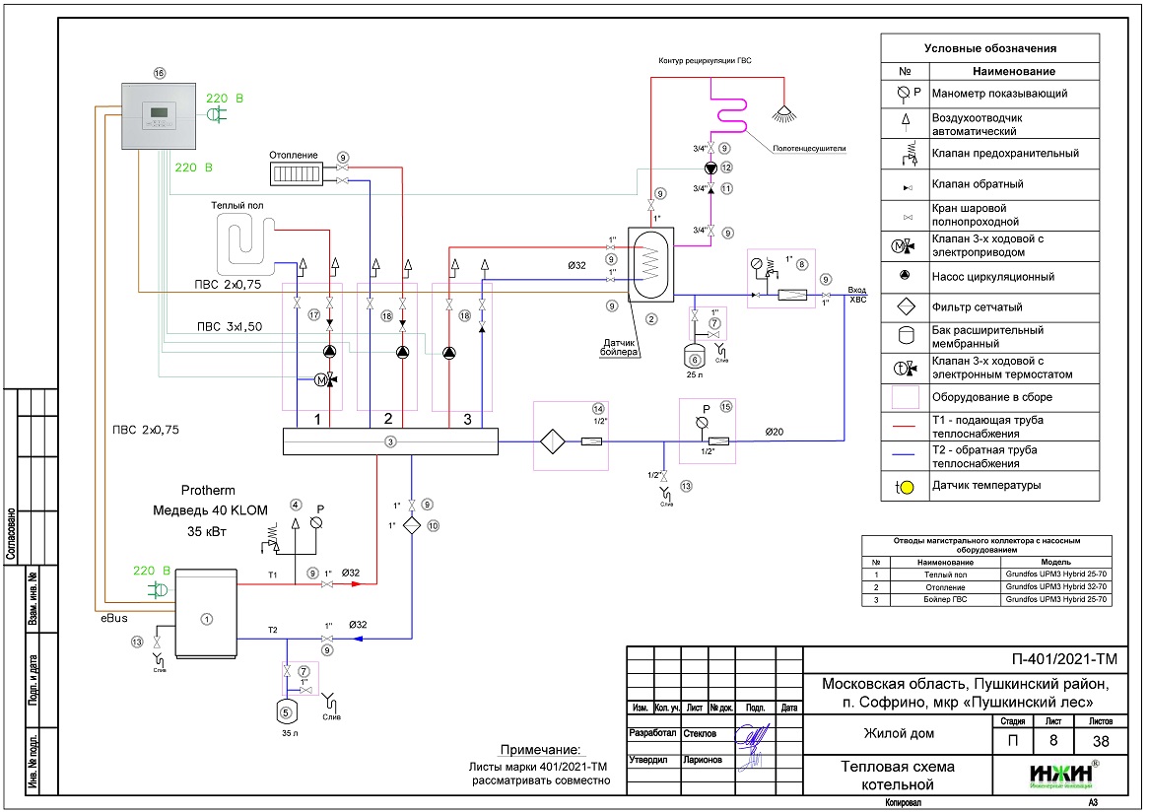Image resolution: width=1149 pixels, height=812 pixels.
Task: Click the motorized 3-way valve in group 1
Action: pyautogui.click(x=326, y=379)
